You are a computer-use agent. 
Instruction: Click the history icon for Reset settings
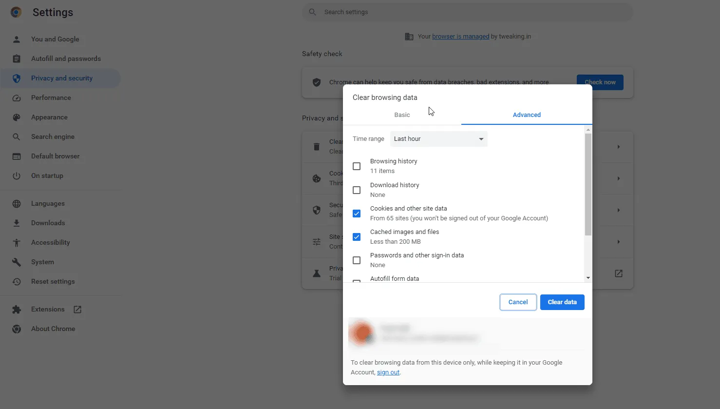coord(17,281)
